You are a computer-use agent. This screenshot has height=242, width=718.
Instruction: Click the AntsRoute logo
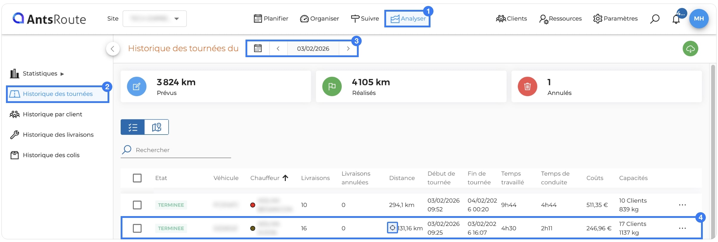coord(49,18)
